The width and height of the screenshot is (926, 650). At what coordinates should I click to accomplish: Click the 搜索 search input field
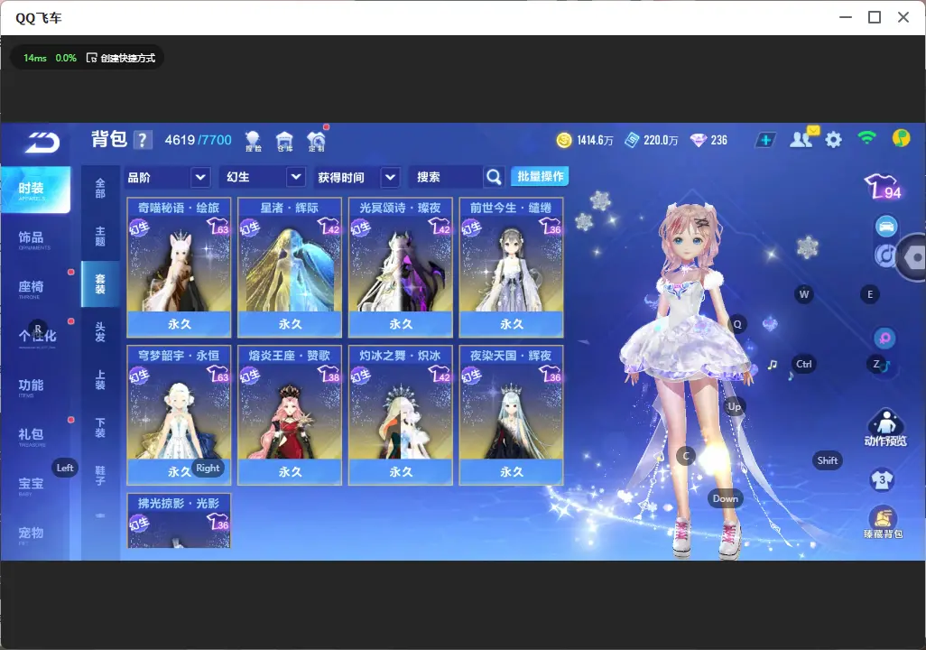446,177
